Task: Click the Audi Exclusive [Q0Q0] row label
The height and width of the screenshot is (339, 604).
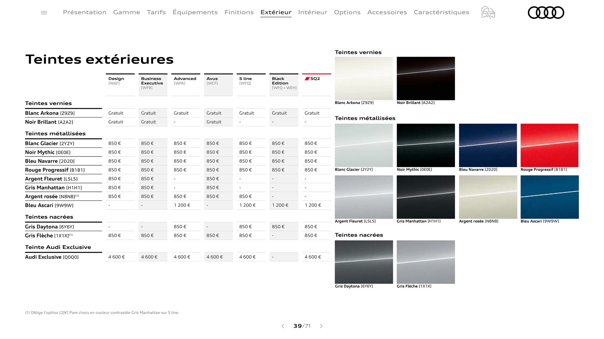Action: (52, 257)
